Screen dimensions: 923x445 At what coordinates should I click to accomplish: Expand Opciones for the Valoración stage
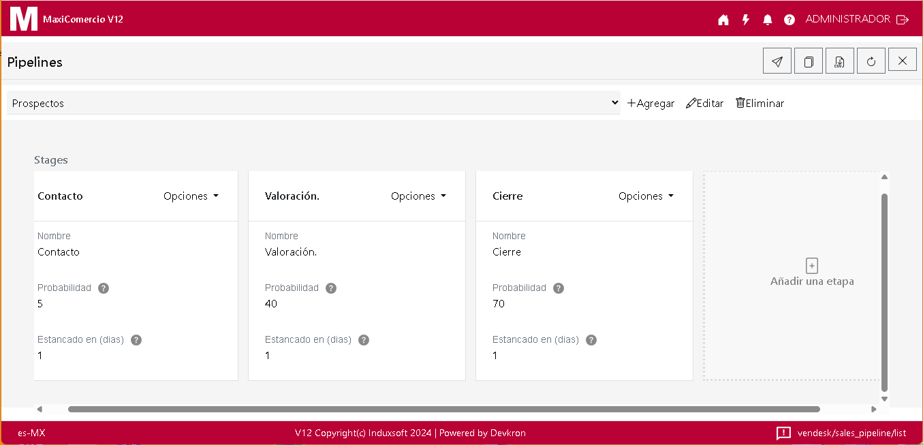[x=419, y=196]
